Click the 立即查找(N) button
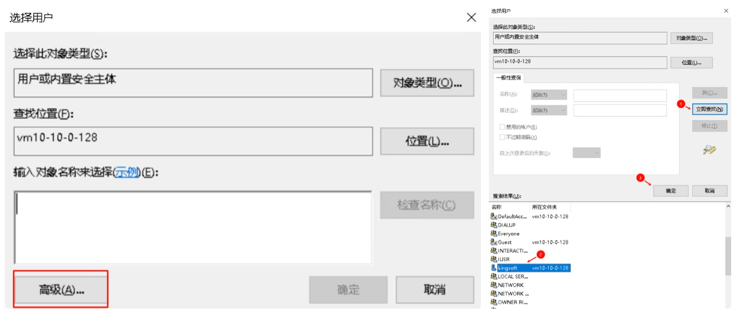736x313 pixels. point(710,109)
